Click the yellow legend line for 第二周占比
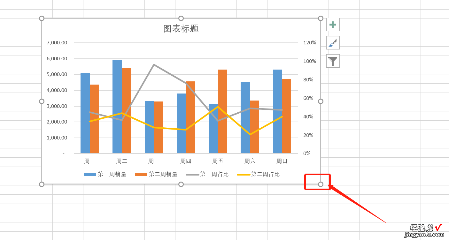Viewport: 449px width, 240px height. click(x=243, y=175)
